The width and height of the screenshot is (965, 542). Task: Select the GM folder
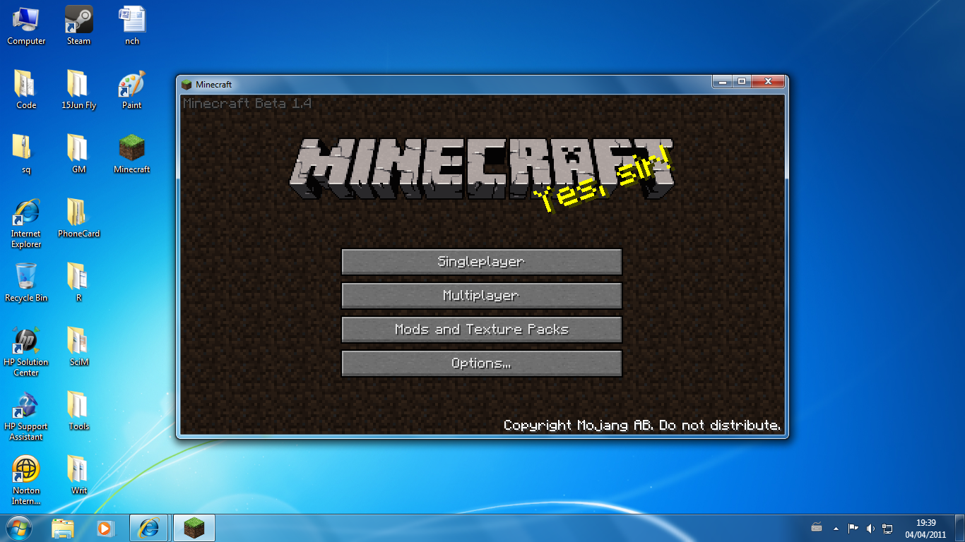click(78, 154)
